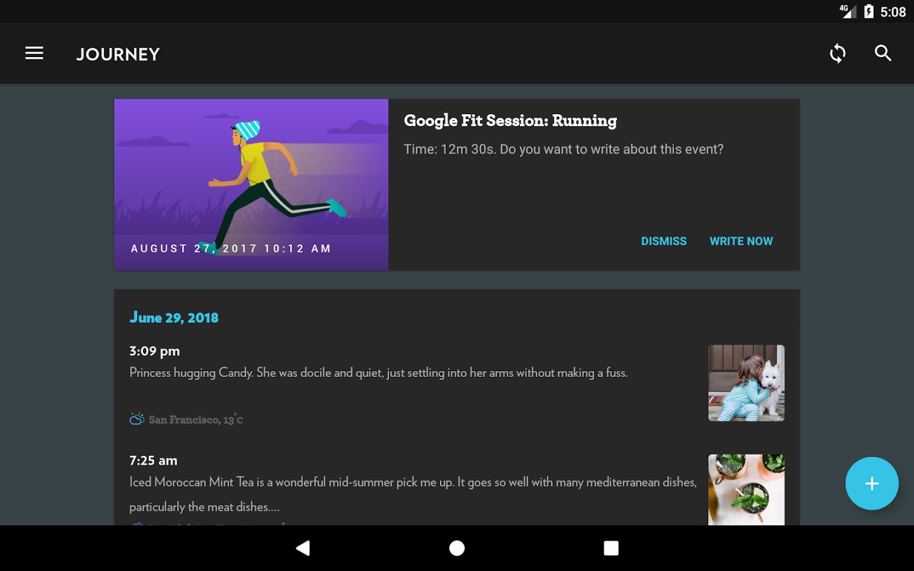Open search with the magnifier icon
The width and height of the screenshot is (914, 571).
pyautogui.click(x=883, y=53)
